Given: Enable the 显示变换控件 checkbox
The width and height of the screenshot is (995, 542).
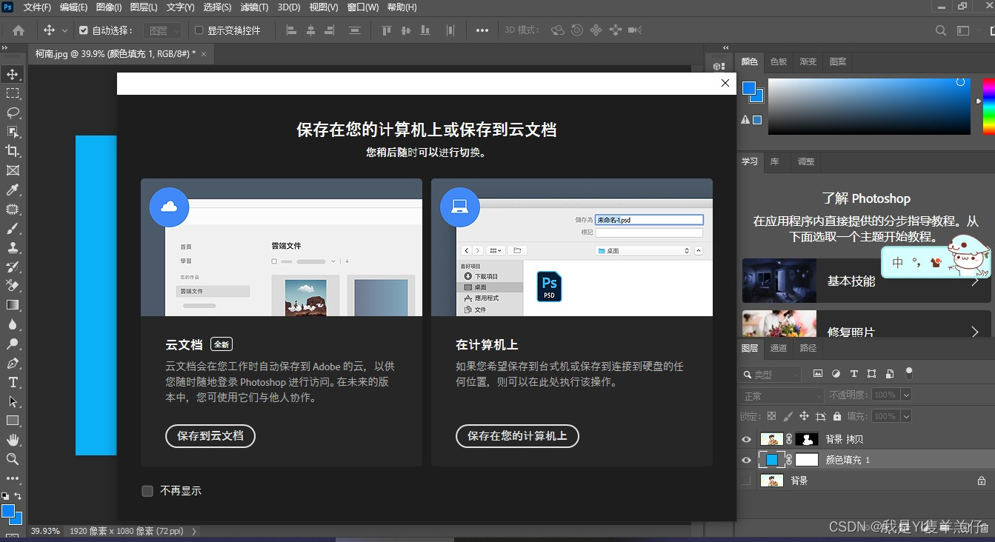Looking at the screenshot, I should click(x=199, y=30).
